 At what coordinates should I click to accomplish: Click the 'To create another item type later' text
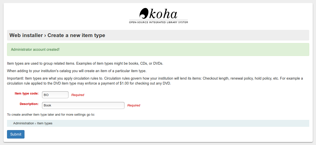(x=51, y=115)
